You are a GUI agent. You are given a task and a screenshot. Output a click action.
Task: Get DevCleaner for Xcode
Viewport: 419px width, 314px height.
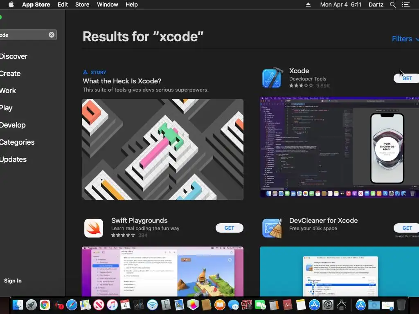pos(406,228)
